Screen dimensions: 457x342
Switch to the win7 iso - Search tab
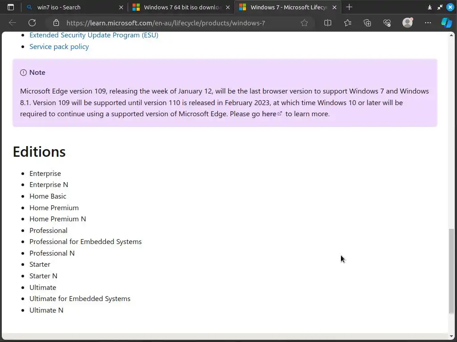pyautogui.click(x=75, y=7)
